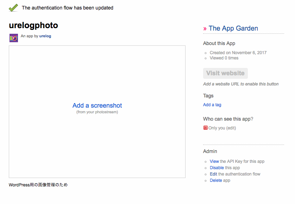295x204 pixels.
Task: Click 'The authentication flow has been updated' message
Action: 67,8
